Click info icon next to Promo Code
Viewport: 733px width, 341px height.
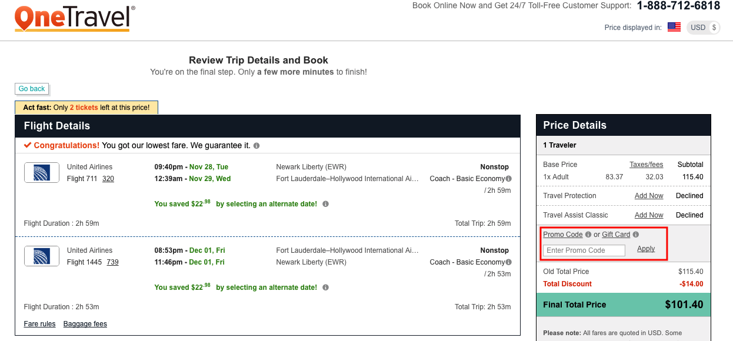coord(588,235)
